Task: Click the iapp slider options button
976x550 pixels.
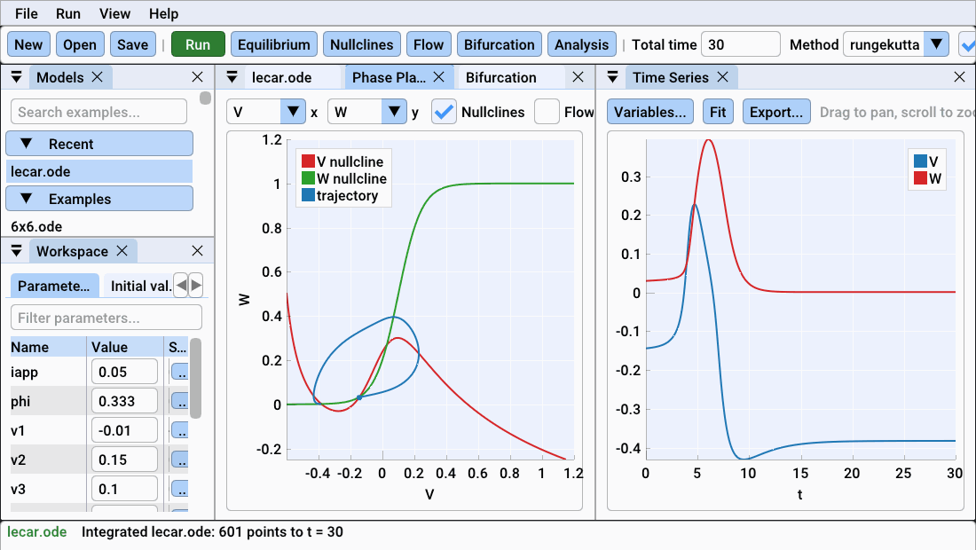Action: [x=180, y=372]
